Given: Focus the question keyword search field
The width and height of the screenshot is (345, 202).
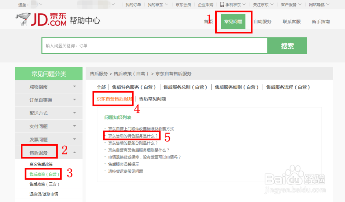Looking at the screenshot, I should (x=155, y=46).
